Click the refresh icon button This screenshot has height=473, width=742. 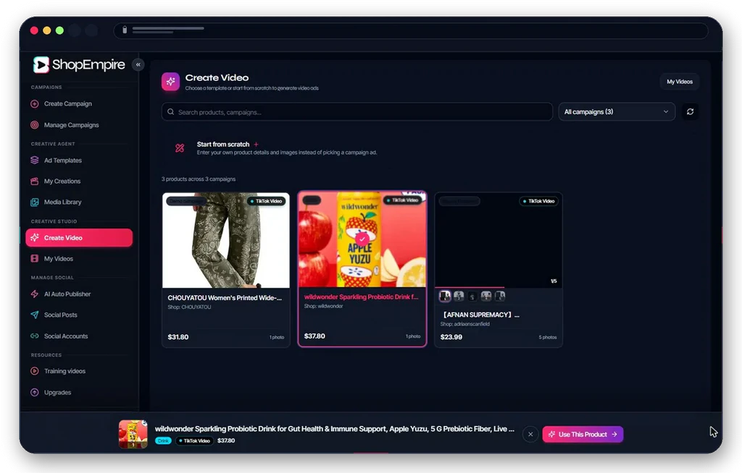point(690,112)
